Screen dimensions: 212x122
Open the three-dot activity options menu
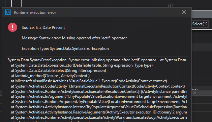[211, 14]
